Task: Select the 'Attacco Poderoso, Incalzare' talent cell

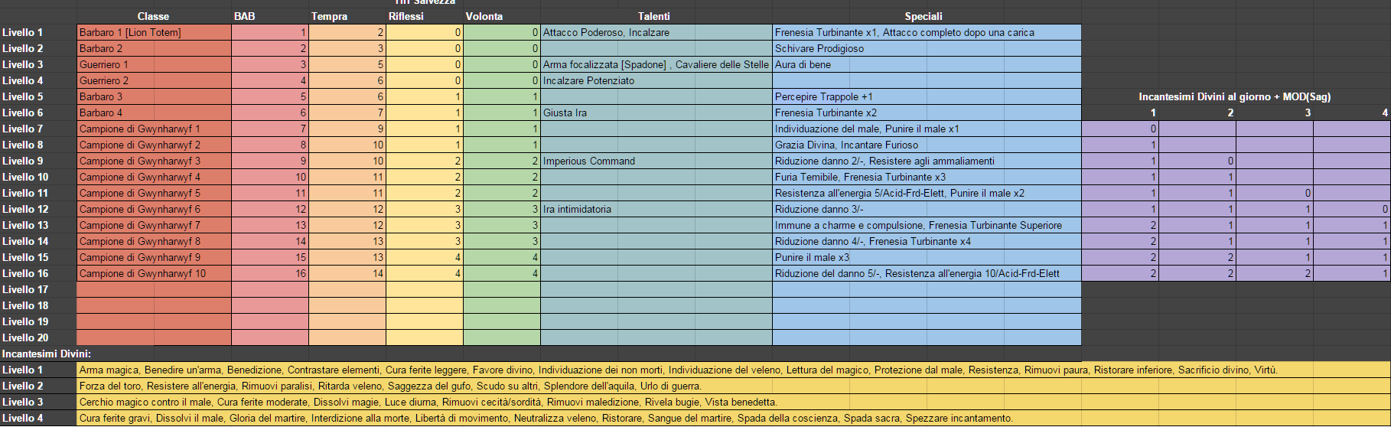Action: coord(656,32)
